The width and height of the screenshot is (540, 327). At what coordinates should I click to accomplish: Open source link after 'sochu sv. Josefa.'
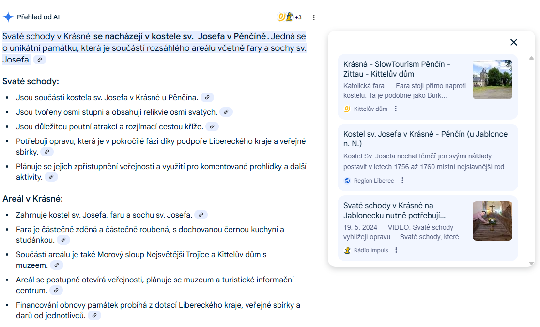[x=201, y=215]
